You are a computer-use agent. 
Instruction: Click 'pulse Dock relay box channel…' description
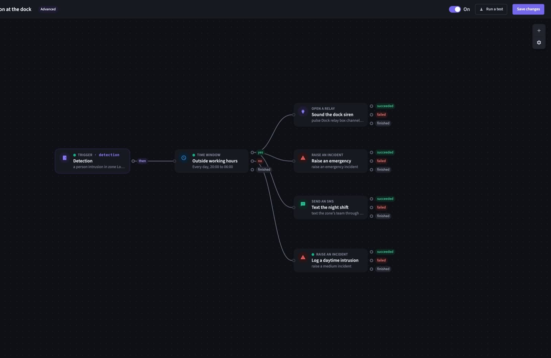pyautogui.click(x=337, y=121)
